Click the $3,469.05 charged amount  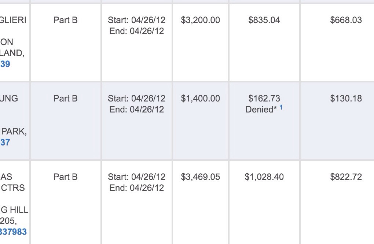tap(201, 177)
